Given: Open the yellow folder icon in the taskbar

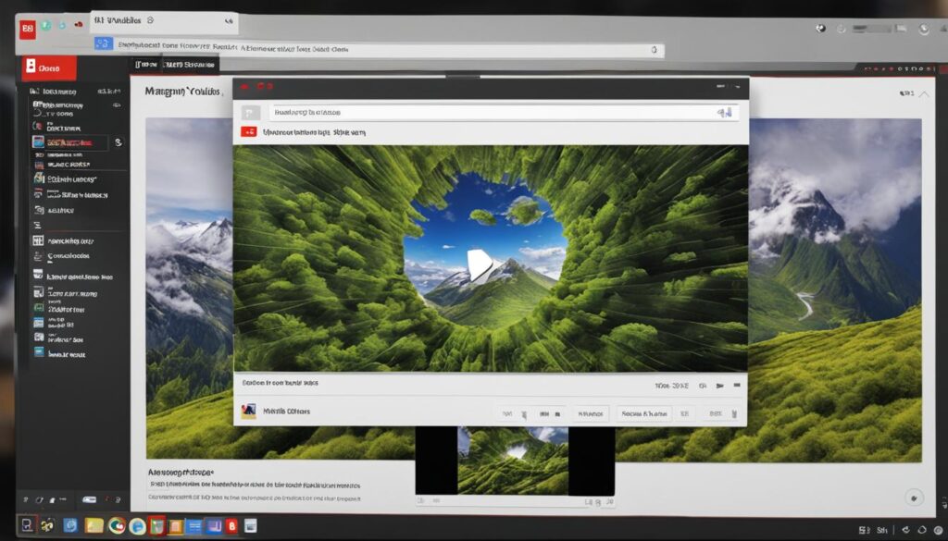Looking at the screenshot, I should tap(94, 525).
